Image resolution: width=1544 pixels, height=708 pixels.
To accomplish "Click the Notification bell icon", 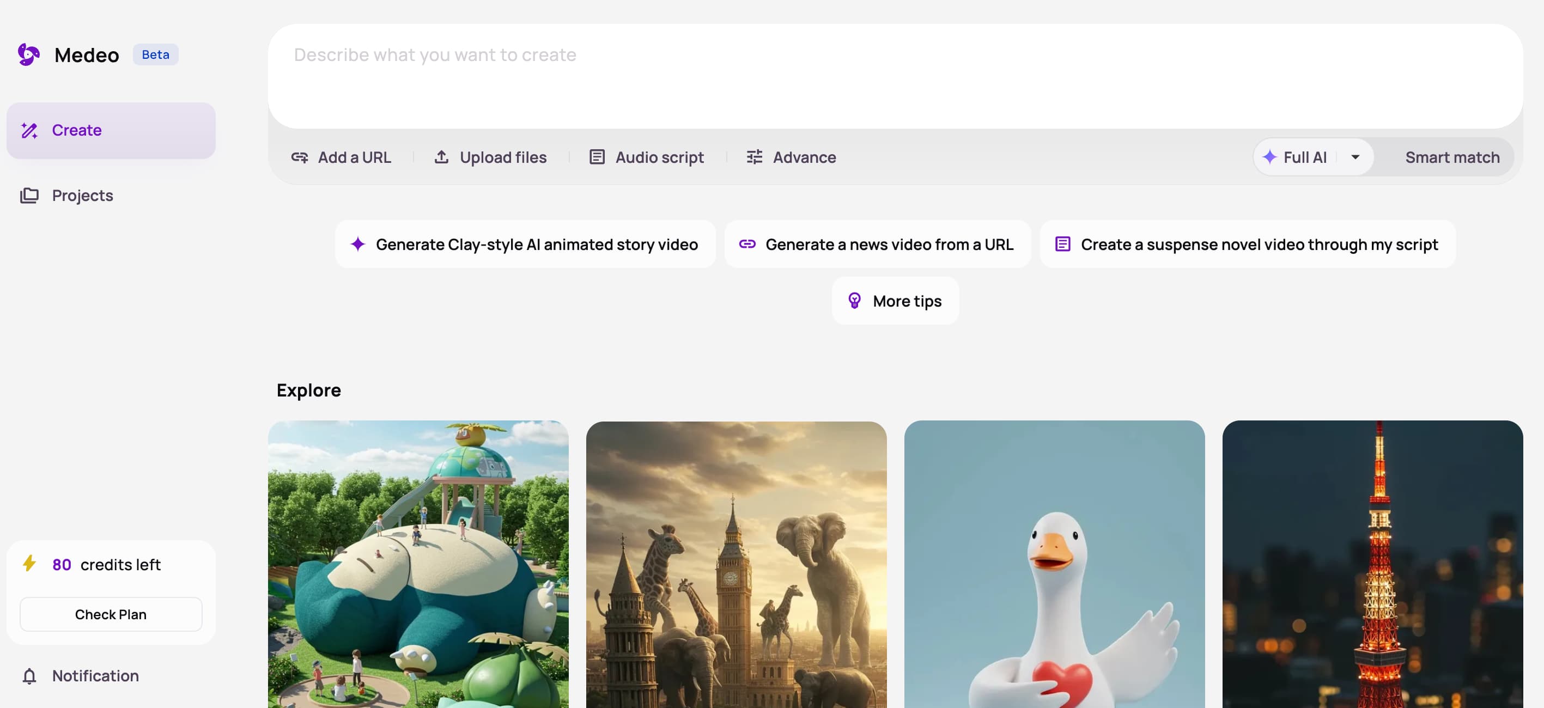I will (29, 676).
